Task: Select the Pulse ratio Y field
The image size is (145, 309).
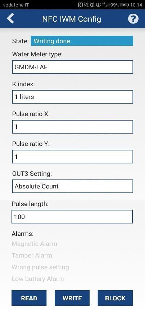Action: [x=73, y=157]
